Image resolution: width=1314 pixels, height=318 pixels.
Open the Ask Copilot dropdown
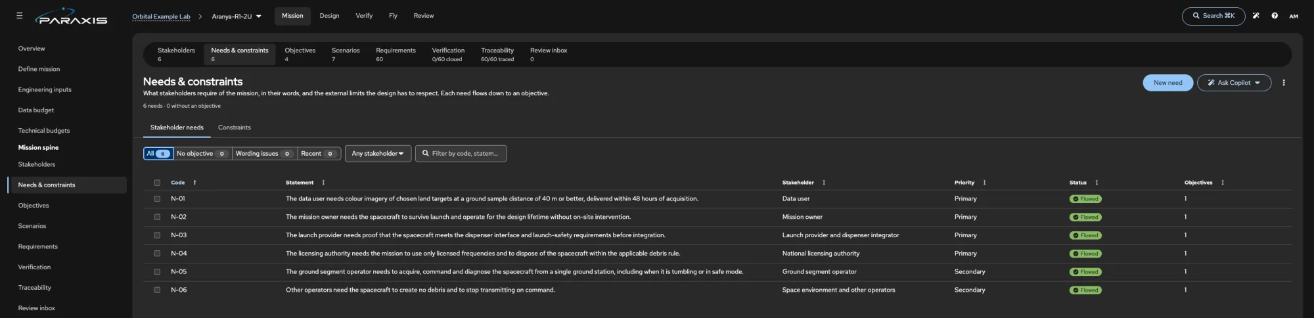coord(1234,83)
